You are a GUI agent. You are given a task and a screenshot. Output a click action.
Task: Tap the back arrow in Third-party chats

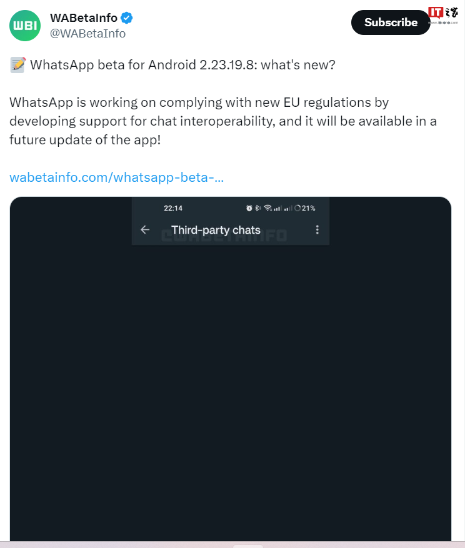pyautogui.click(x=145, y=230)
